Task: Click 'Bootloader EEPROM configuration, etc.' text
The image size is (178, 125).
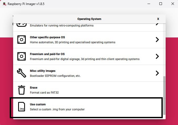Action: (55, 76)
